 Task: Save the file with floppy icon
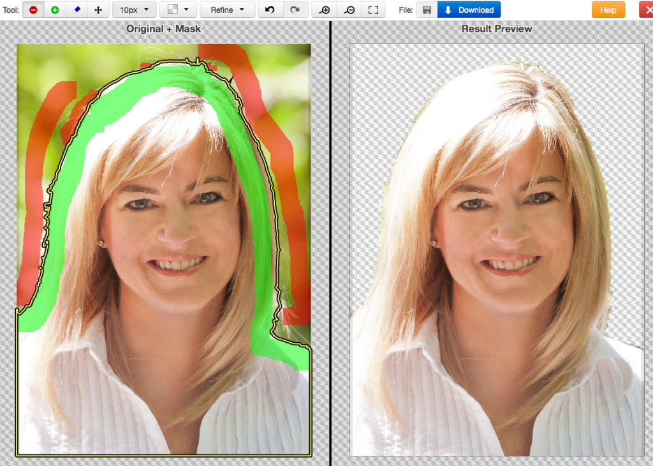tap(427, 10)
